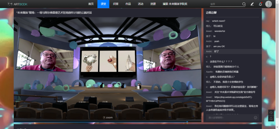
Task: Click chat message "wonderful"
Action: [220, 31]
